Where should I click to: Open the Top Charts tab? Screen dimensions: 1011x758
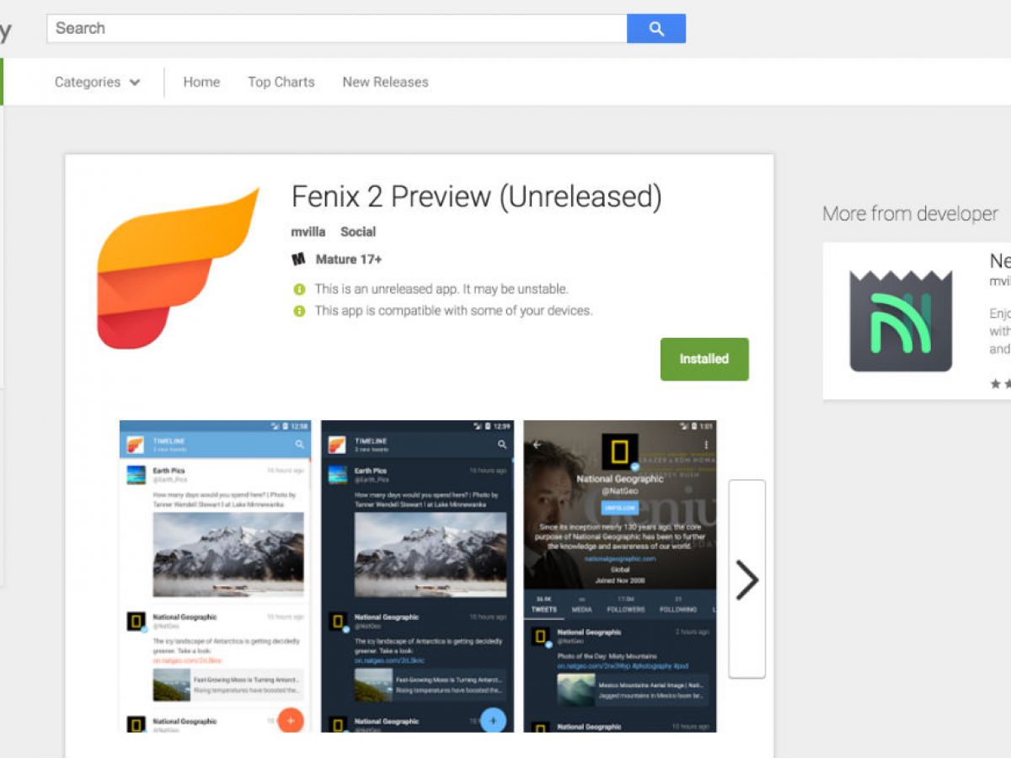[281, 82]
